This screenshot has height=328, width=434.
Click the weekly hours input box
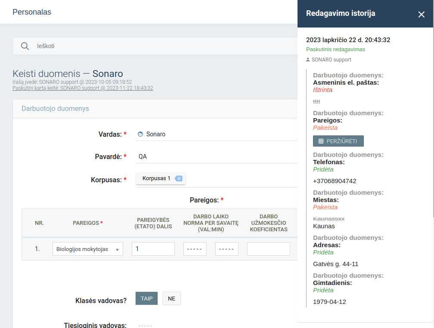click(x=195, y=249)
